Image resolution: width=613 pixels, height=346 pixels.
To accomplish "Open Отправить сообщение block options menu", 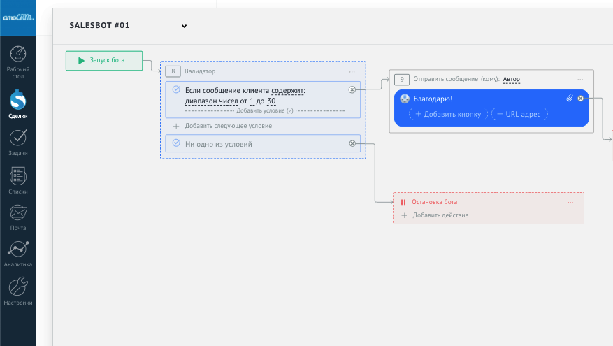I will coord(580,80).
